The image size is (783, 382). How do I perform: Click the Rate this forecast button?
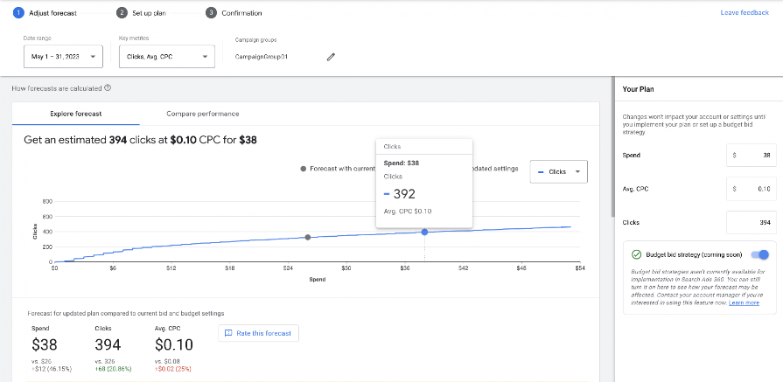[x=258, y=333]
